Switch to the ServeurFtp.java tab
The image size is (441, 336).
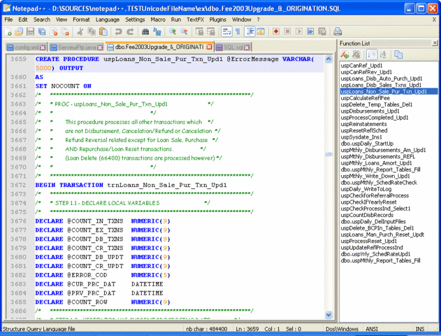(77, 46)
